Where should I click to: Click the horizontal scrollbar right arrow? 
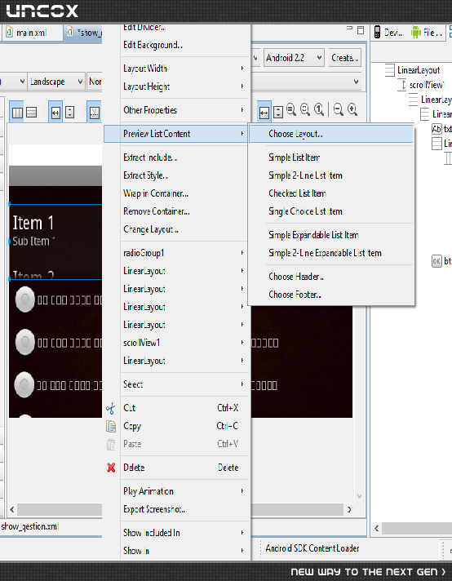pyautogui.click(x=349, y=509)
